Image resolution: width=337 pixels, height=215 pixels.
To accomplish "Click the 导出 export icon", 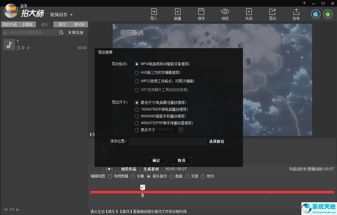I will tap(272, 14).
